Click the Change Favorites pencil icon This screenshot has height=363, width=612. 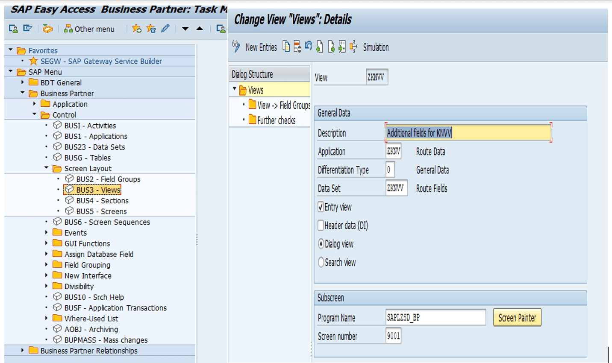click(x=165, y=29)
